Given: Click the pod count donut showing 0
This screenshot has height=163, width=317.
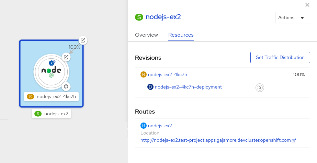Looking at the screenshot, I should coord(260,88).
